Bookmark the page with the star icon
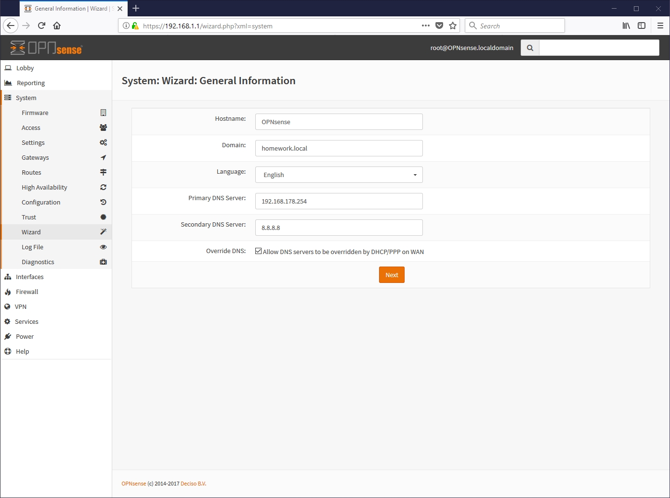This screenshot has width=670, height=498. [453, 26]
